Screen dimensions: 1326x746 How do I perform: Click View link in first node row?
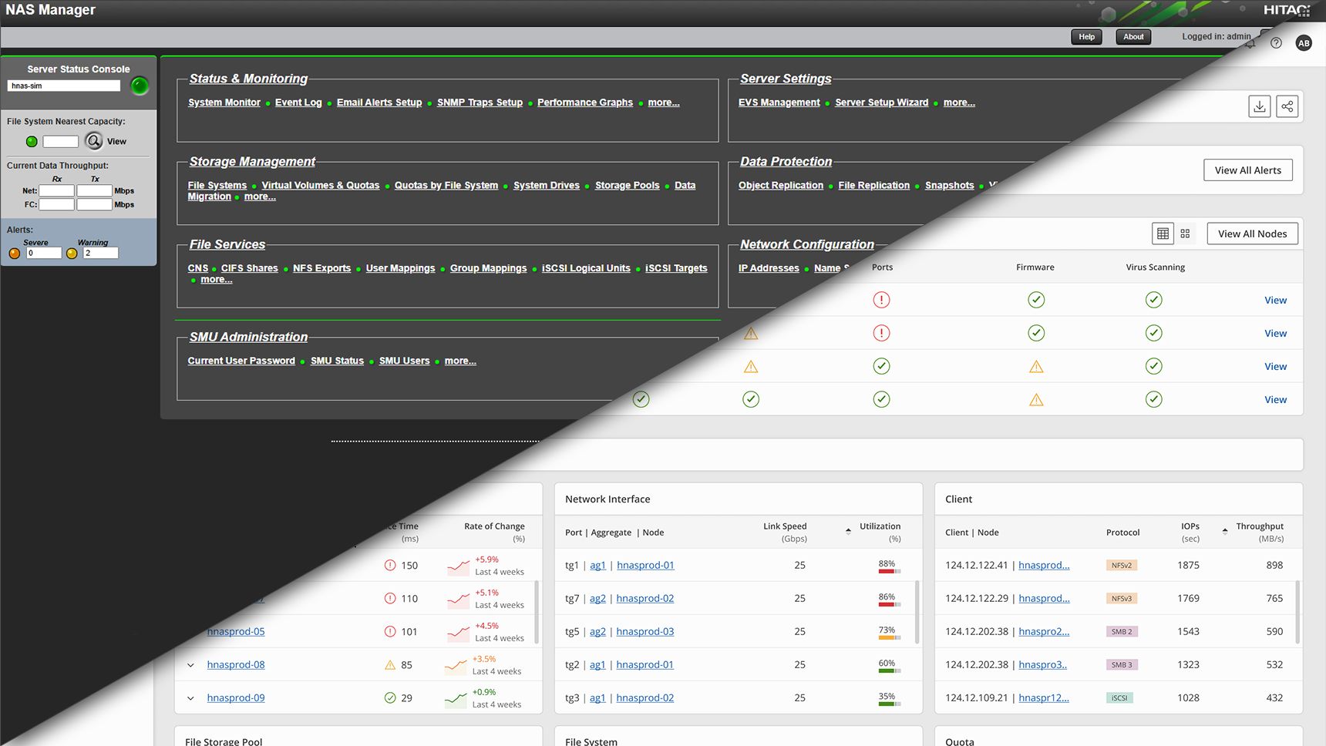[x=1275, y=301]
